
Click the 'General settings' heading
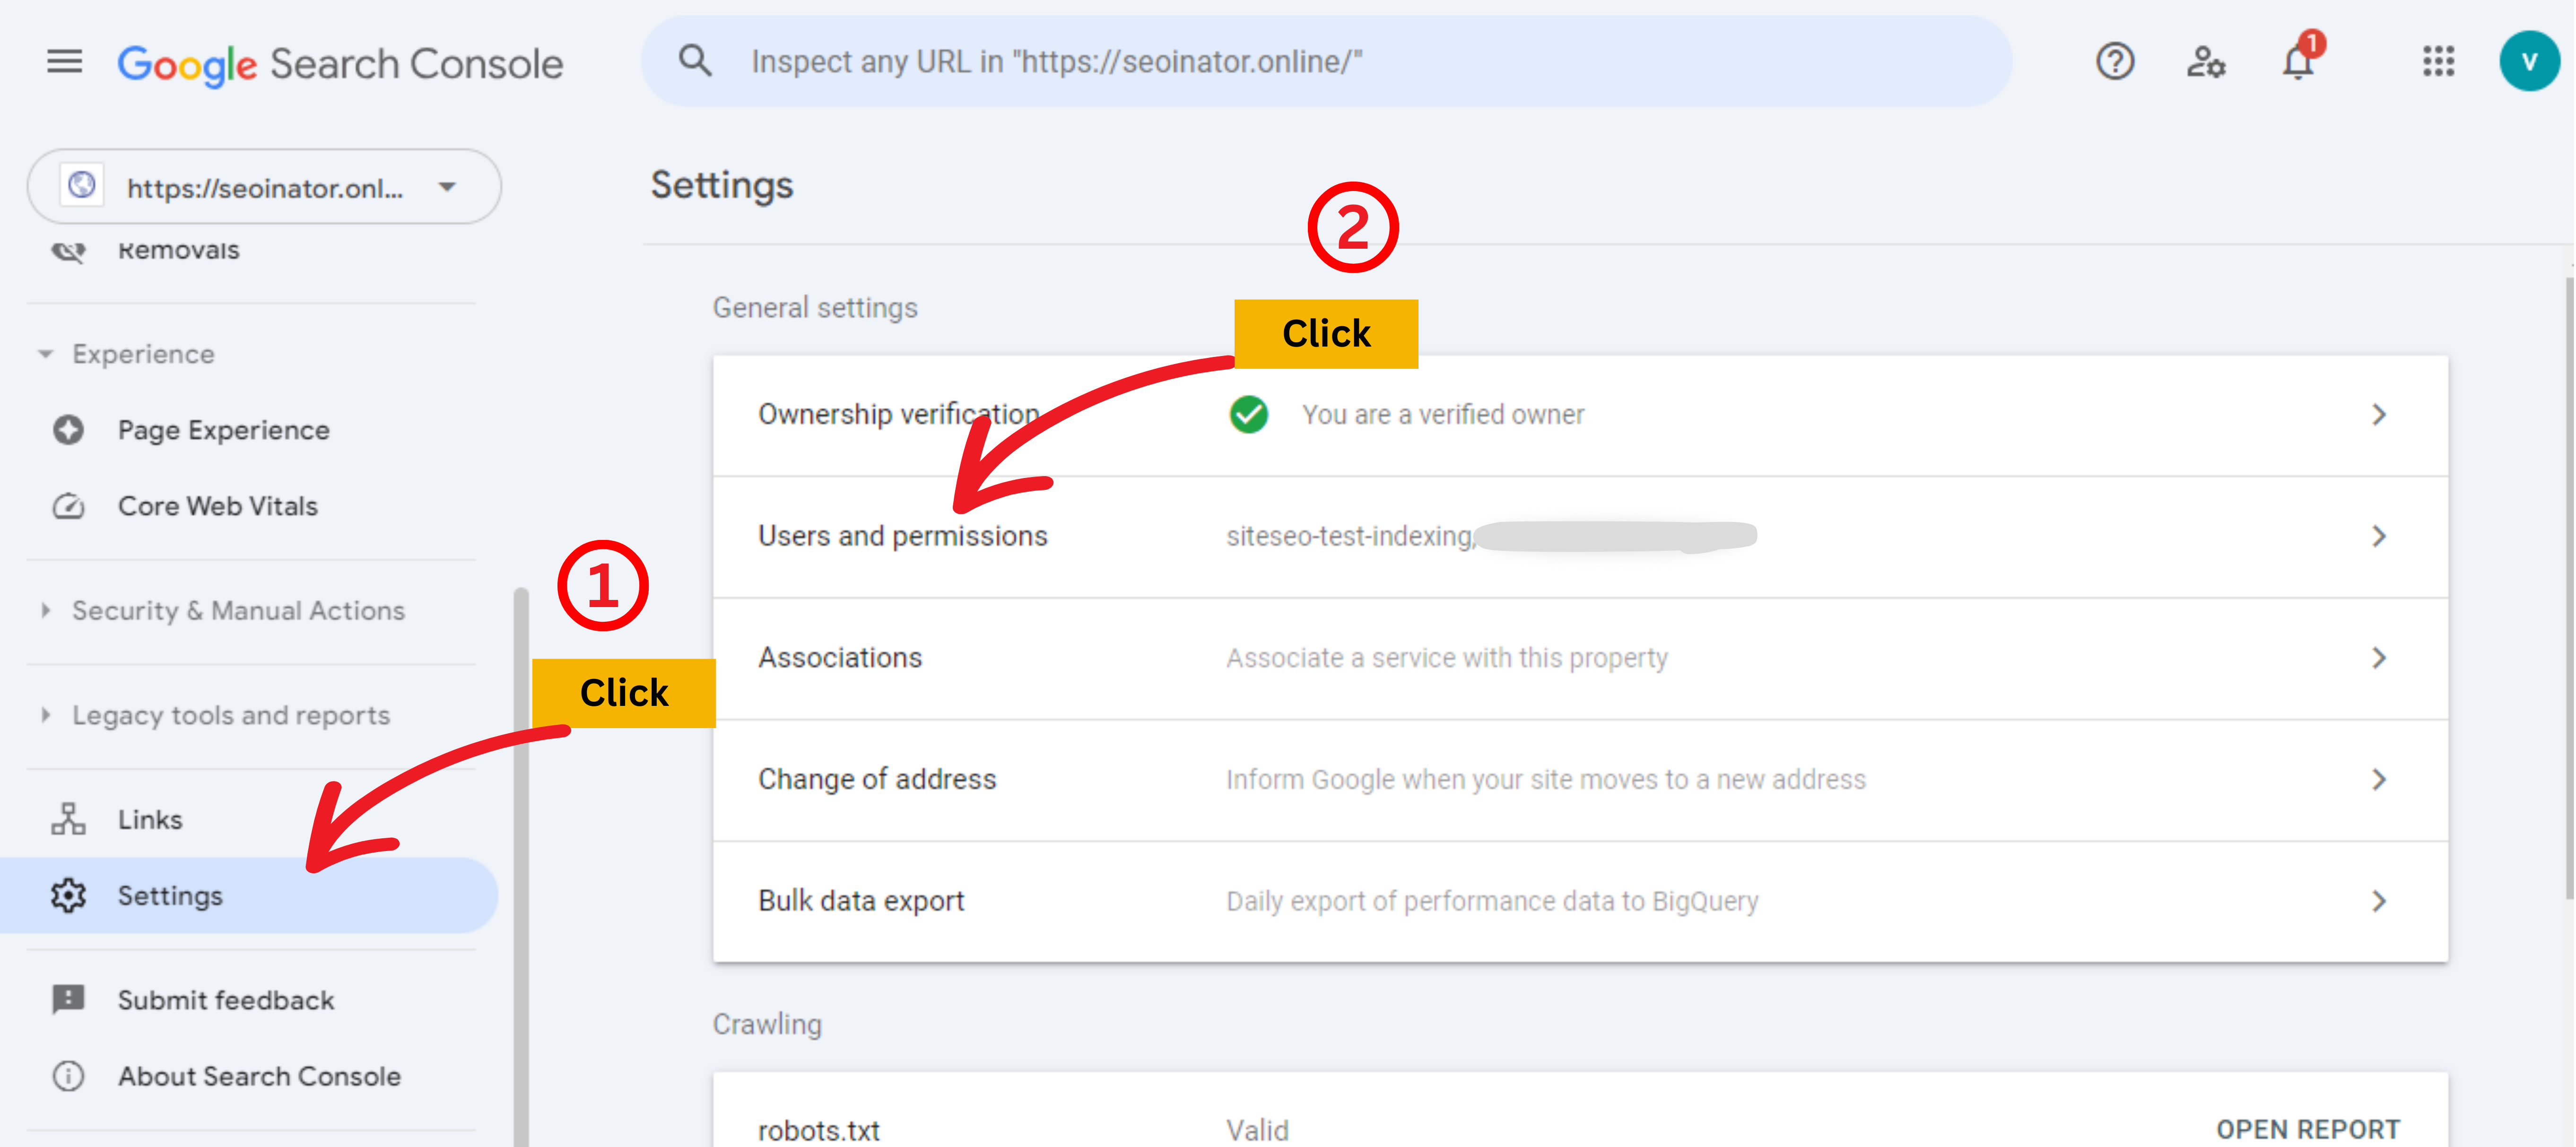815,307
